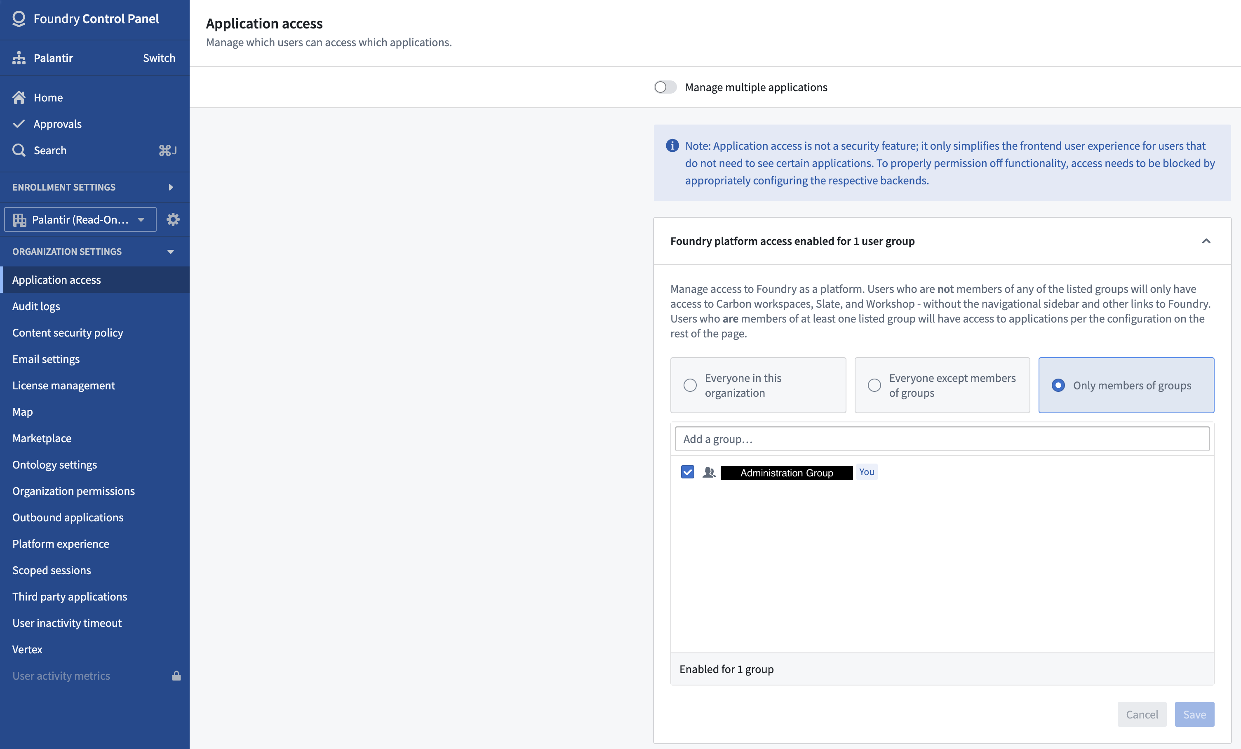The width and height of the screenshot is (1241, 749).
Task: Click the Palantir enrollment hierarchy icon
Action: [19, 58]
